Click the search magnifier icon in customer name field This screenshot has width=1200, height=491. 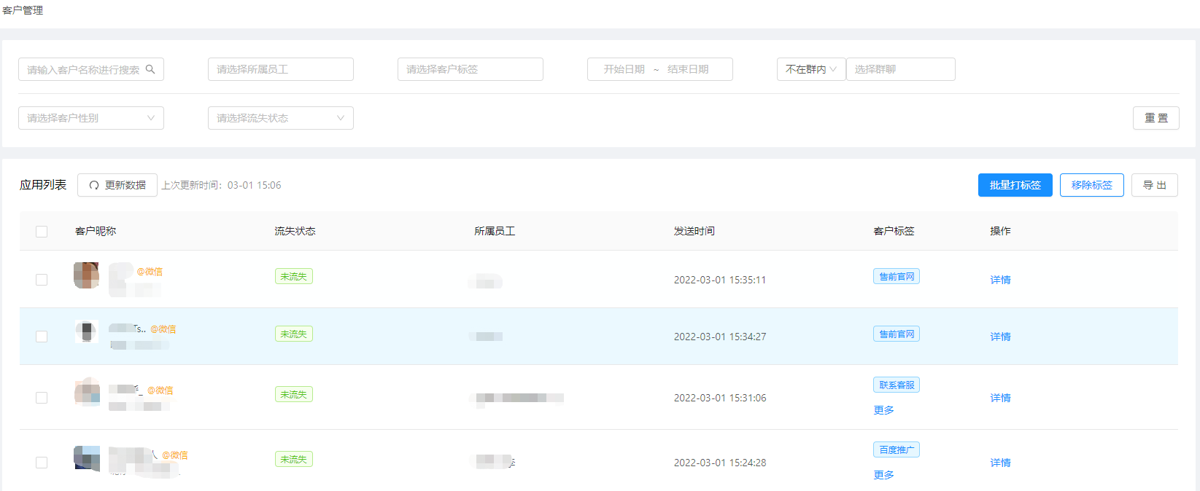(x=150, y=69)
